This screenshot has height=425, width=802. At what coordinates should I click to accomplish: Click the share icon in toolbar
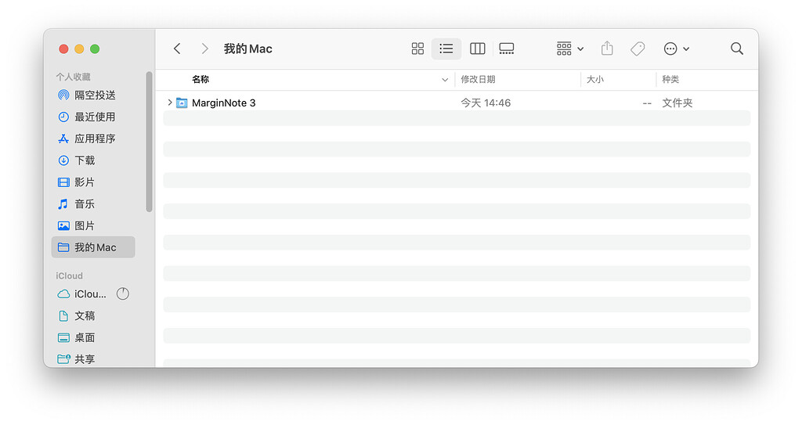coord(607,48)
